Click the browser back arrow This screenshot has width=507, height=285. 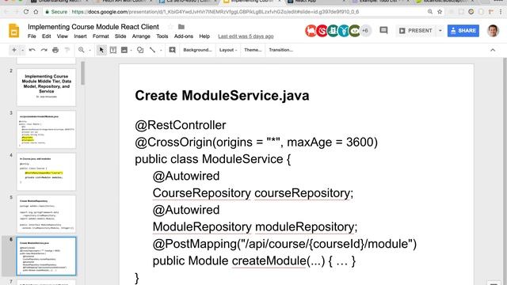[6, 12]
